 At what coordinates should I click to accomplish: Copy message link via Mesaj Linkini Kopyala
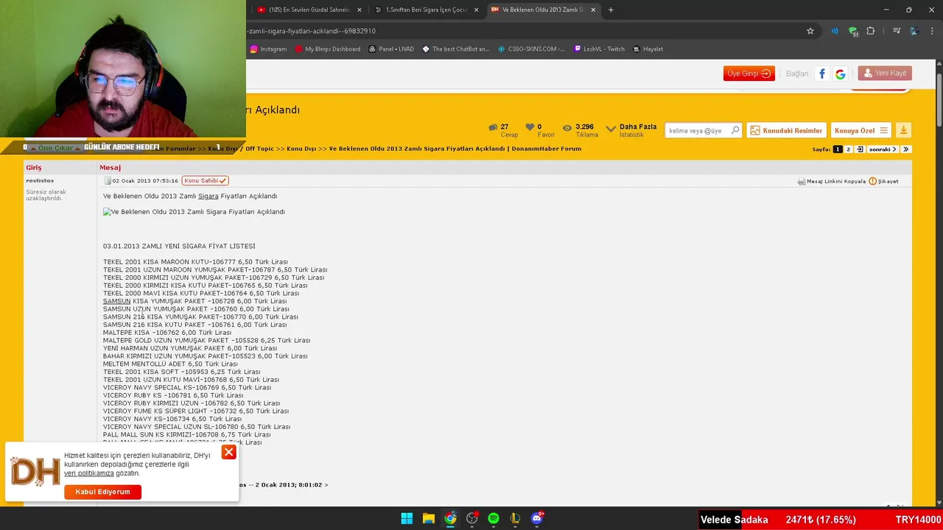pos(831,181)
